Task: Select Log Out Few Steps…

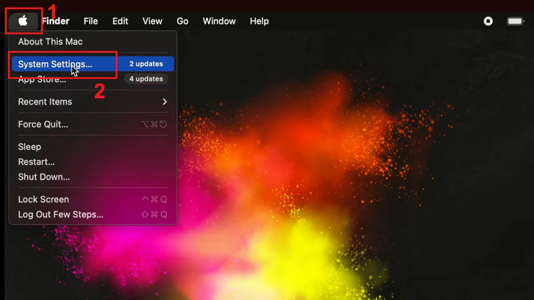Action: pos(93,215)
